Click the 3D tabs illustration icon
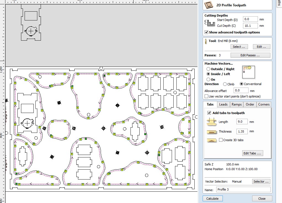The image size is (282, 203). pyautogui.click(x=212, y=140)
